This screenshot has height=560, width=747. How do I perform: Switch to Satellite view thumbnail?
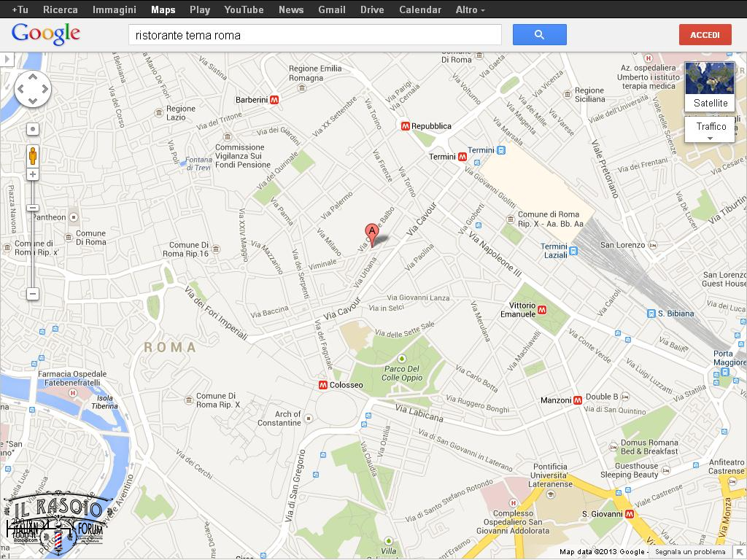[710, 86]
